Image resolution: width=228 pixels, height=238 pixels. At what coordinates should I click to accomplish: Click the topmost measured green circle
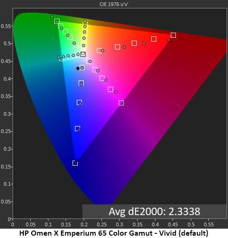(52, 16)
